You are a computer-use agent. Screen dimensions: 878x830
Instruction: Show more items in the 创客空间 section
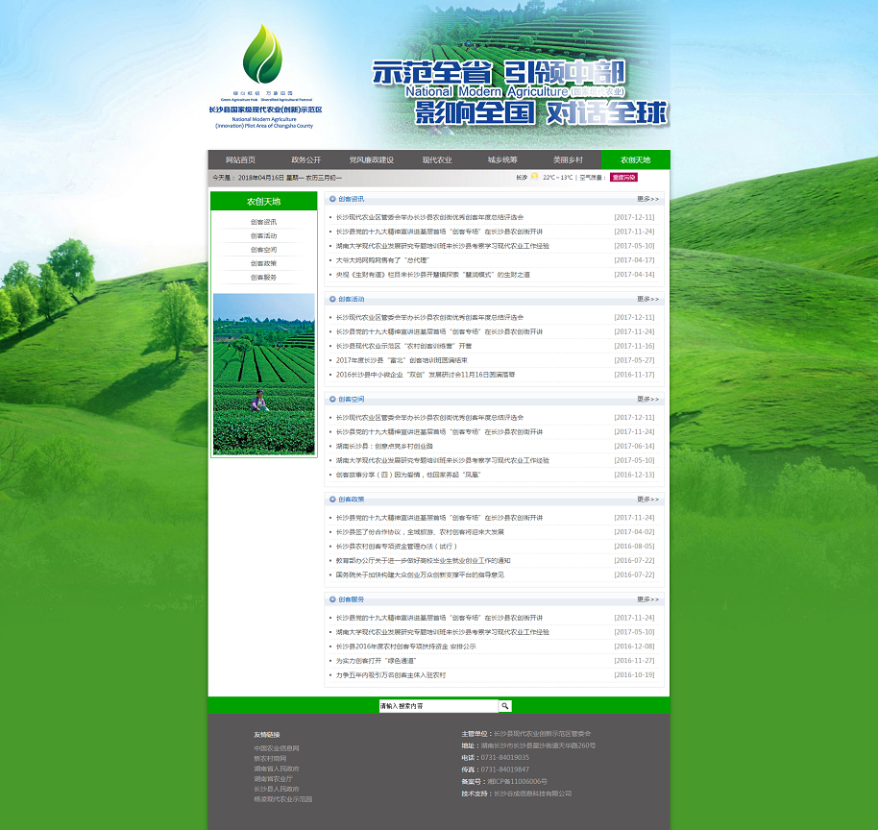[647, 400]
